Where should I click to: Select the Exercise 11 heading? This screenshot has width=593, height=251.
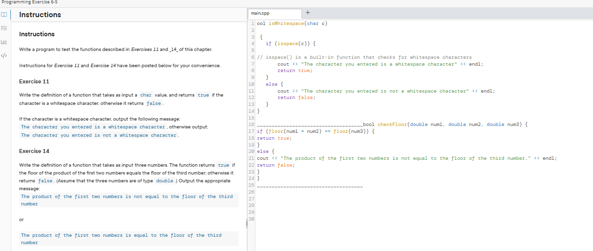click(34, 81)
